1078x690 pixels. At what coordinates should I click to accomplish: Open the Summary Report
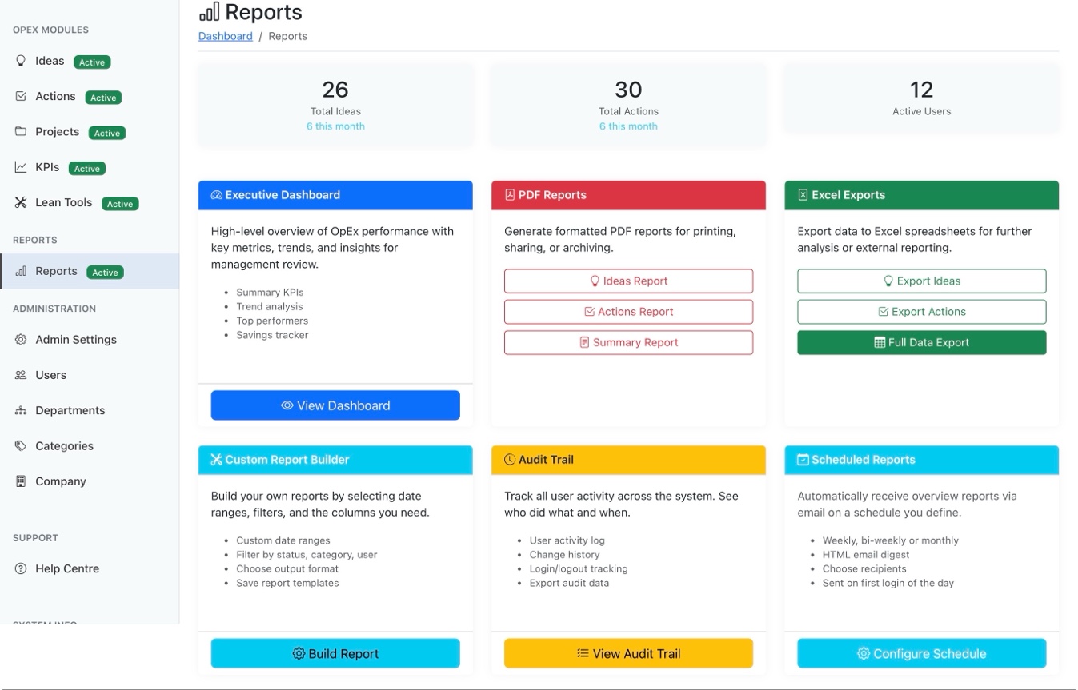(628, 342)
